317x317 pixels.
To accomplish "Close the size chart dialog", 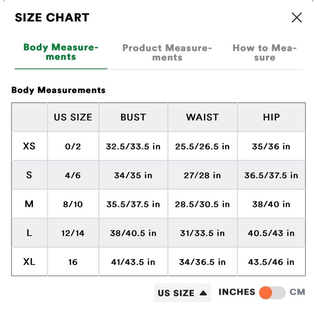I will tap(296, 18).
